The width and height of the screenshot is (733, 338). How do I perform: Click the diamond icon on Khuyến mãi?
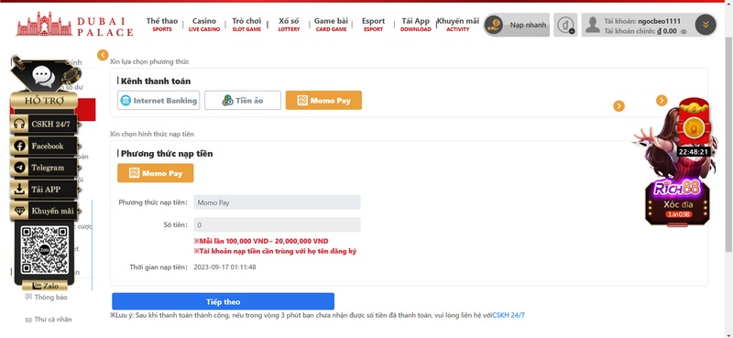pyautogui.click(x=19, y=211)
